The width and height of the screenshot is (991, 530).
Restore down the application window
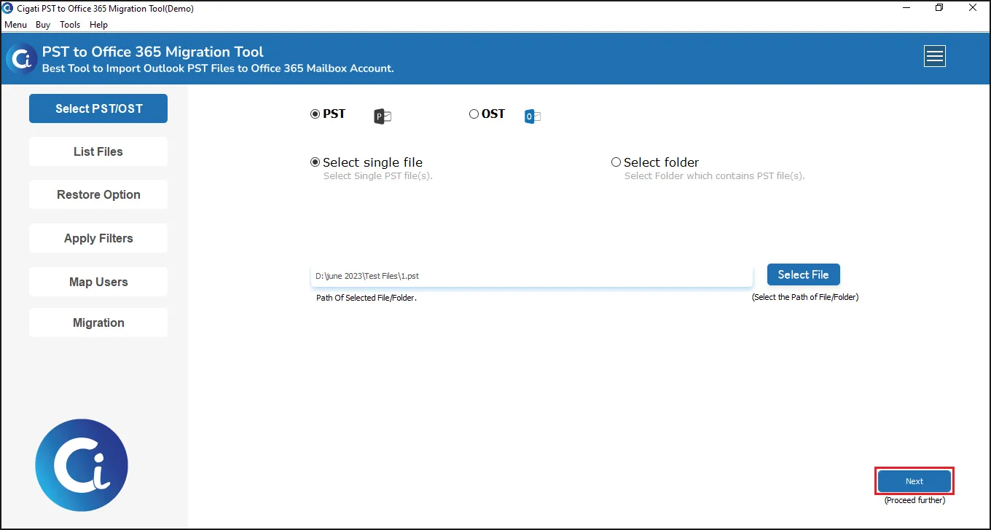(939, 8)
